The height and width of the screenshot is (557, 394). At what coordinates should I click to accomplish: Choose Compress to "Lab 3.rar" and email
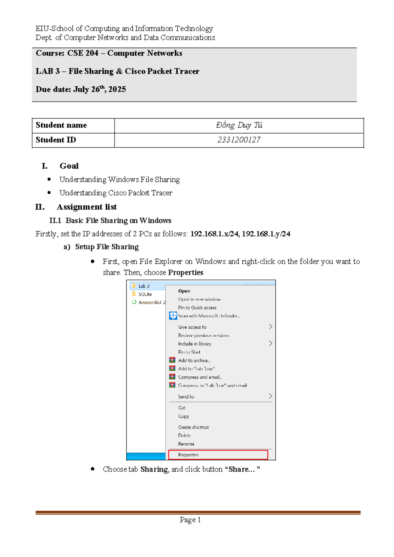click(212, 386)
